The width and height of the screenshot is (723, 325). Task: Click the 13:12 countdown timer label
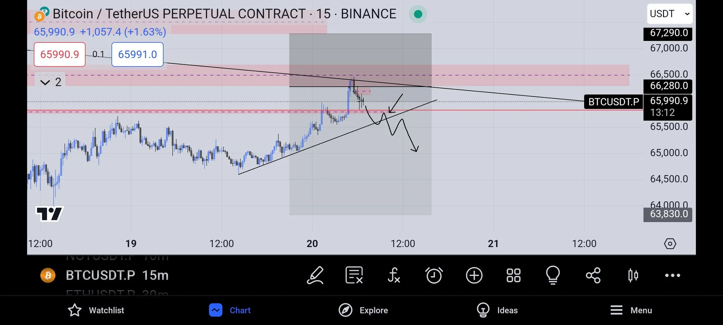[x=662, y=113]
